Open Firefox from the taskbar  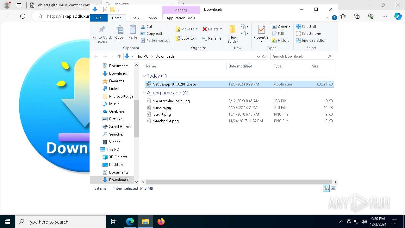point(161,222)
